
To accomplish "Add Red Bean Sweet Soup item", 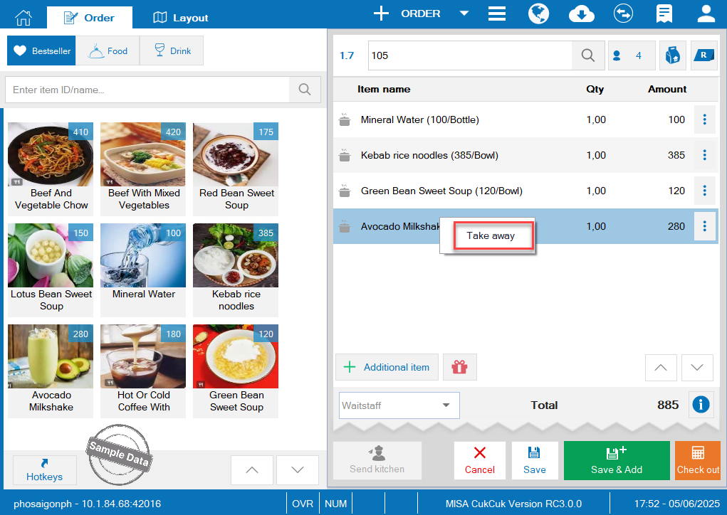I will (x=236, y=169).
